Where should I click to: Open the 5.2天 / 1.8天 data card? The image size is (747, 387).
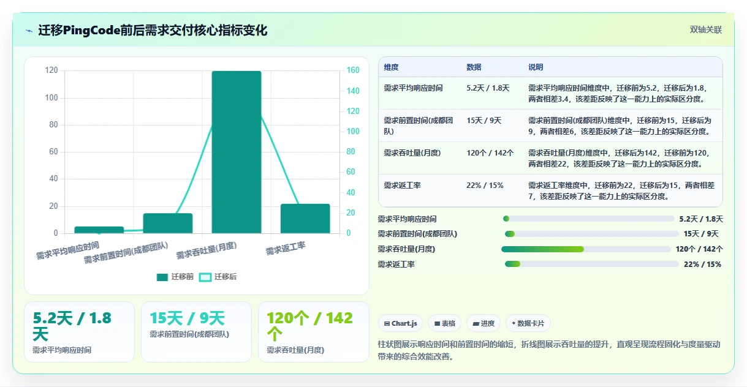[x=79, y=332]
